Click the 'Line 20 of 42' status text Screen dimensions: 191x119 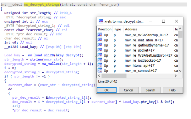point(107,81)
